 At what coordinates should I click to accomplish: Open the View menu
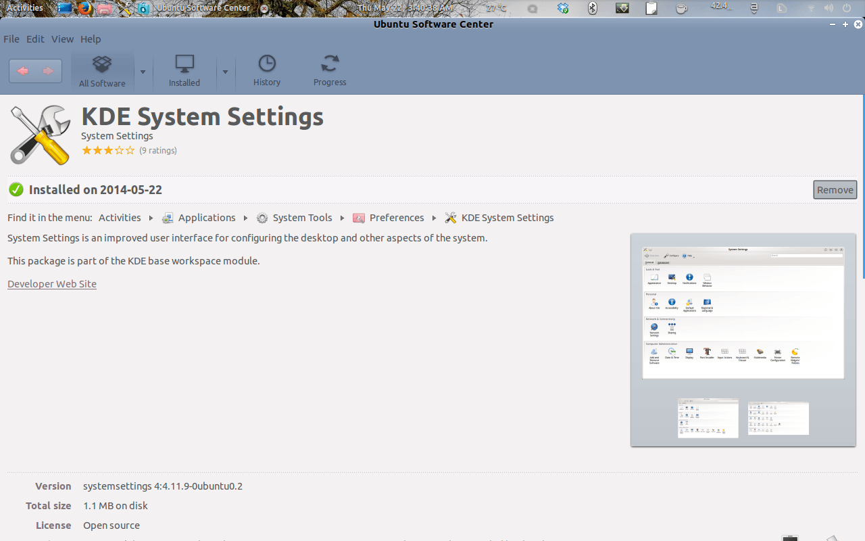(x=62, y=39)
